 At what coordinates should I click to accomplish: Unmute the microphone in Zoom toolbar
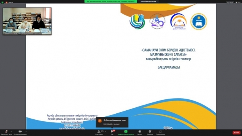[x=6, y=133]
